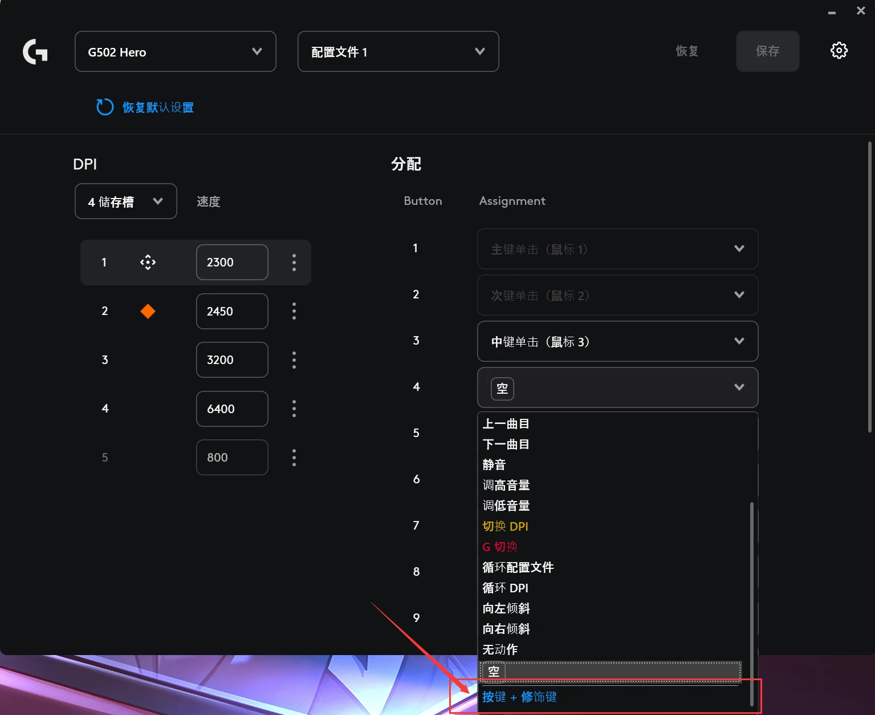Click the 保存 save button
Viewport: 875px width, 715px height.
click(767, 51)
